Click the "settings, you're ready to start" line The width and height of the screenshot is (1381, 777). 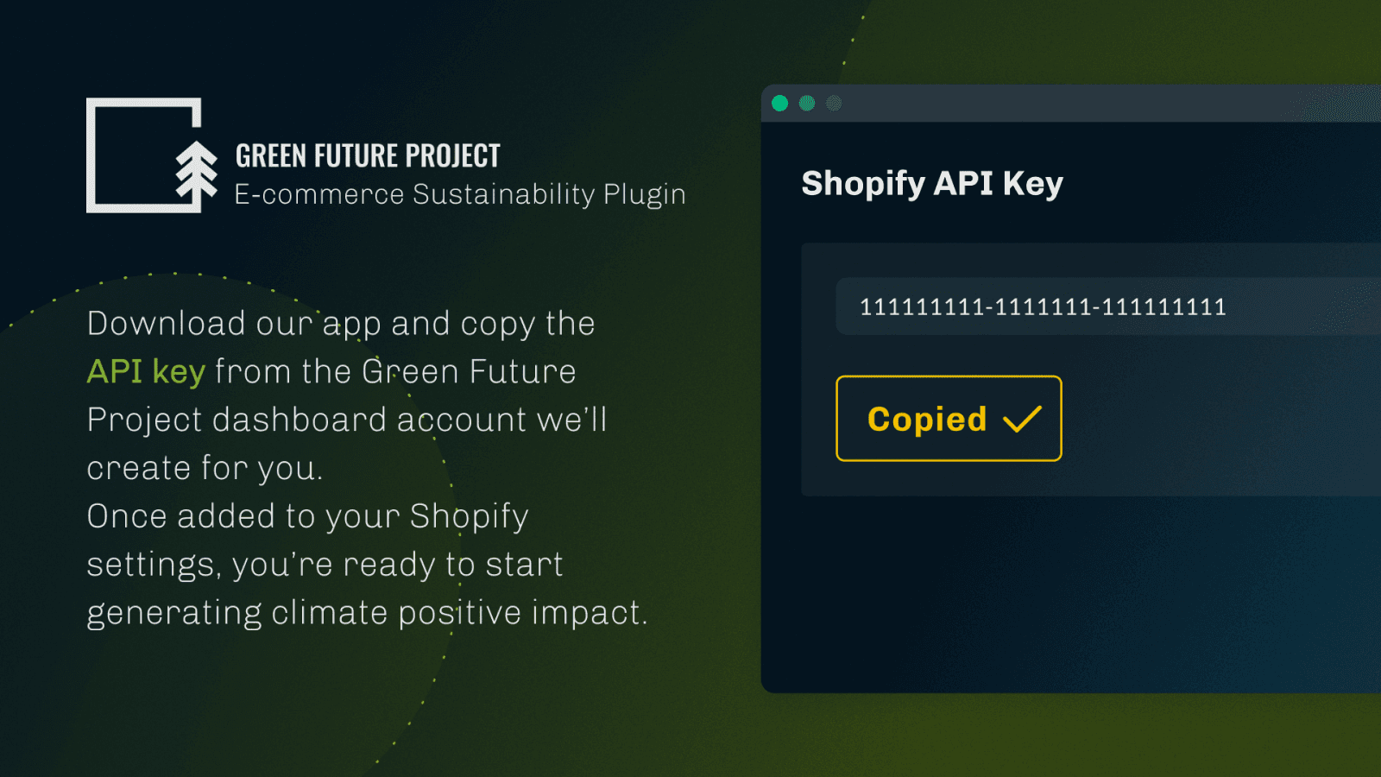[x=325, y=565]
